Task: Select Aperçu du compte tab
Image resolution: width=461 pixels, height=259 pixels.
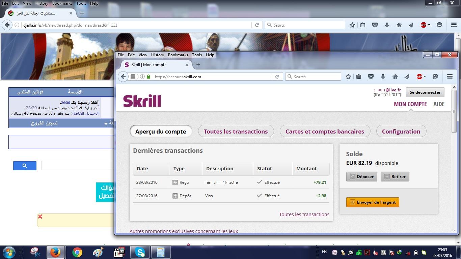Action: (161, 132)
